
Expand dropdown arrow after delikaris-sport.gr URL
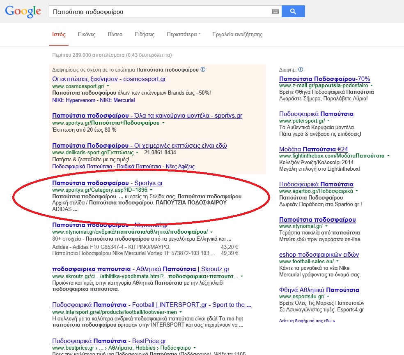click(x=137, y=153)
